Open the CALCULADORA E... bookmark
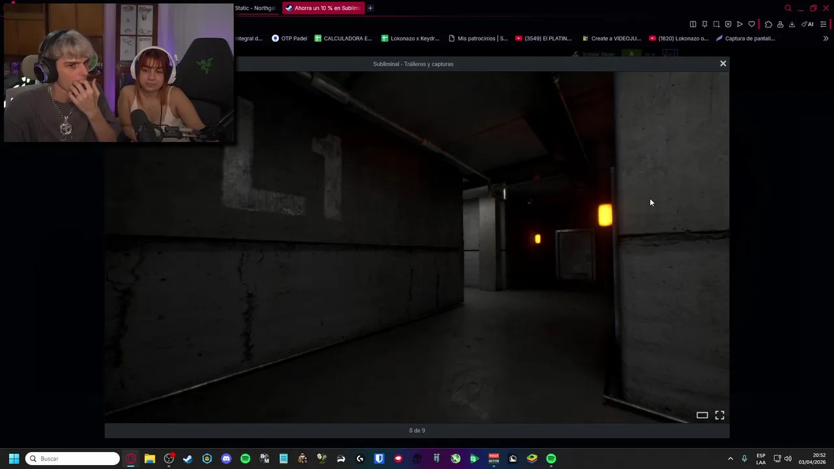Viewport: 834px width, 469px height. tap(343, 38)
